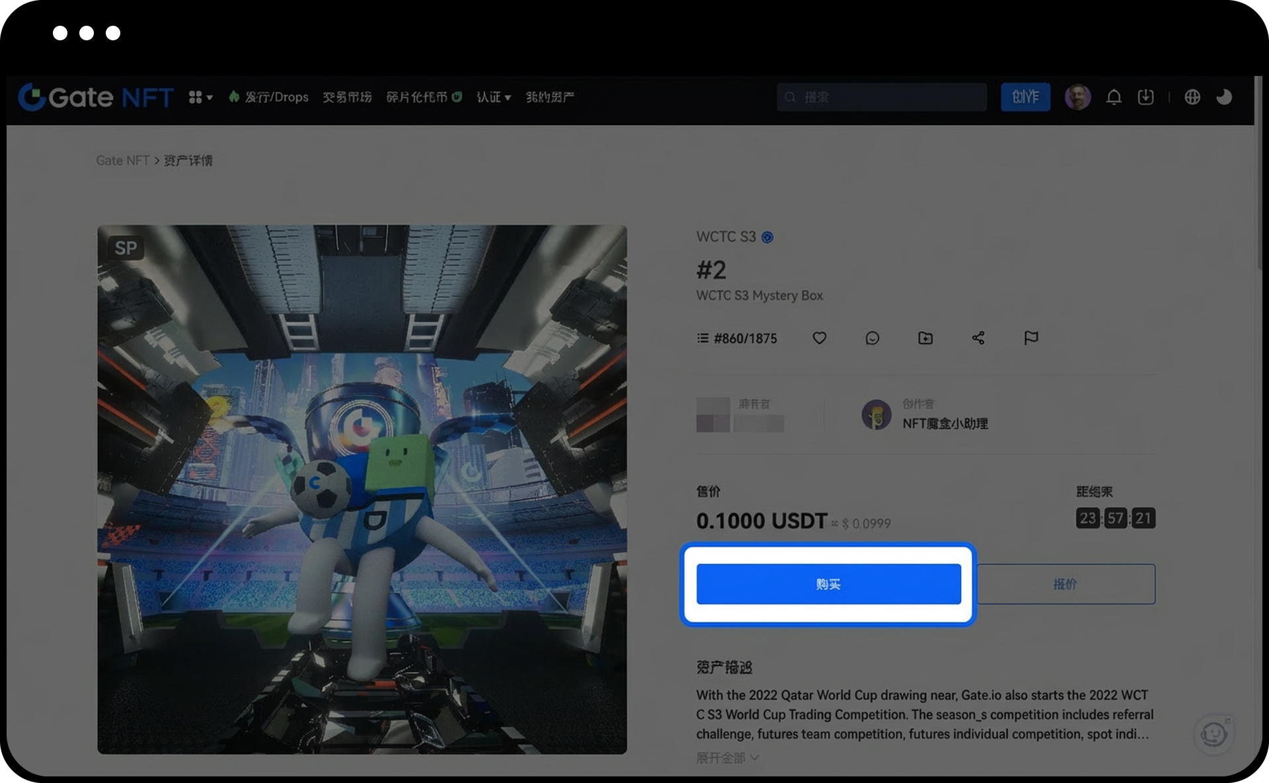Click the blue 购买 buy button
The image size is (1269, 783).
pos(828,584)
